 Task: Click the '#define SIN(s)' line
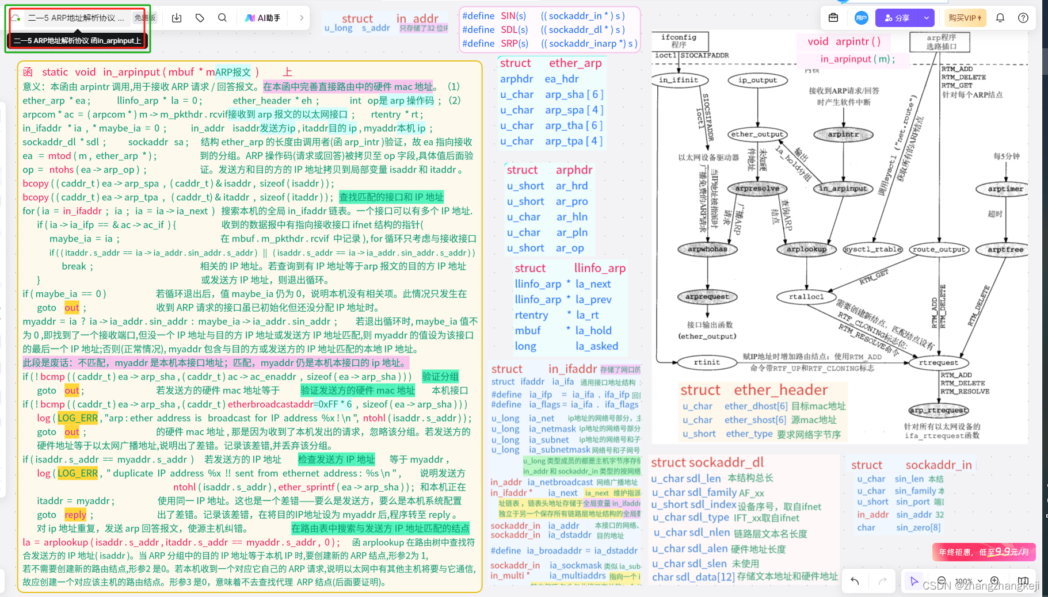(x=543, y=16)
